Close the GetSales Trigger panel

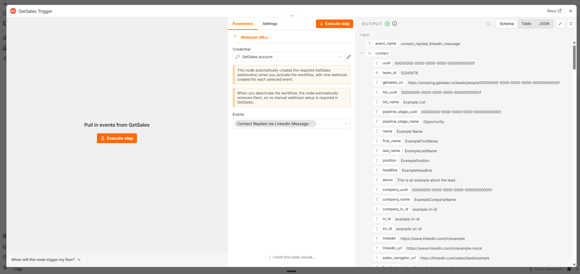(x=571, y=11)
